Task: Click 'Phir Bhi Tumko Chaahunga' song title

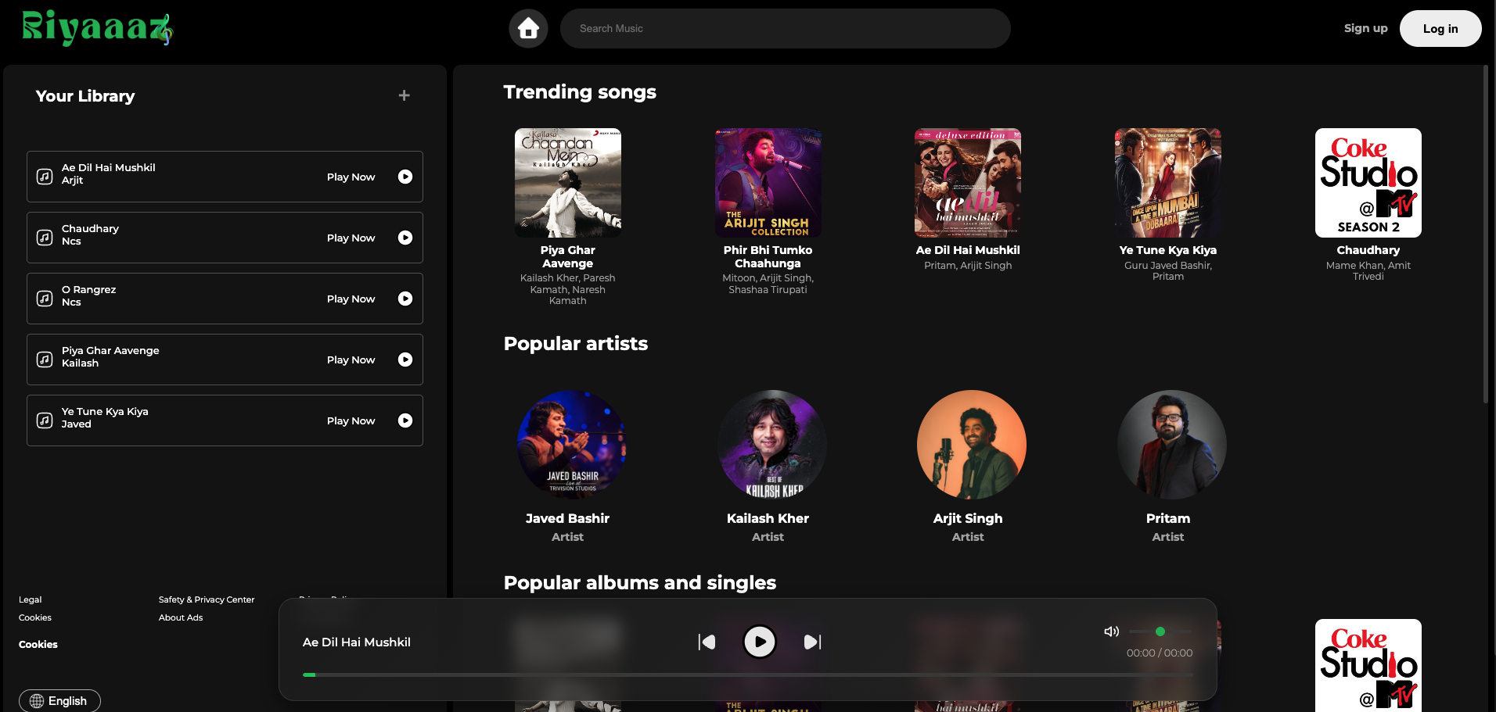Action: [768, 257]
